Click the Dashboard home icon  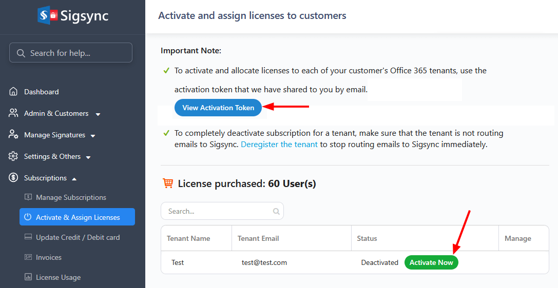(13, 92)
